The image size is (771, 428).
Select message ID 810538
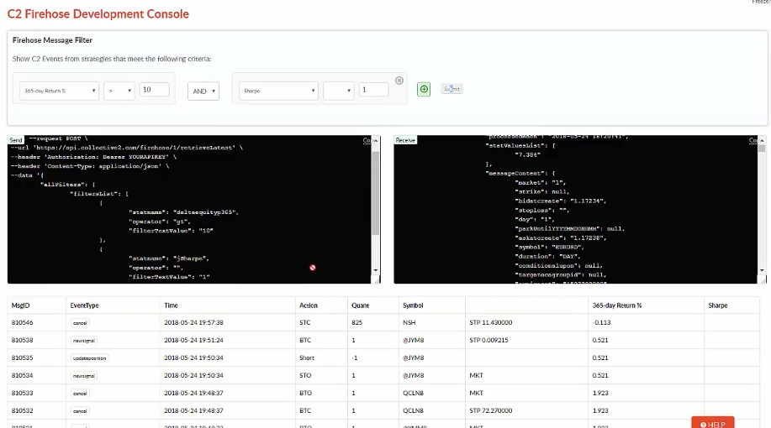[22, 340]
